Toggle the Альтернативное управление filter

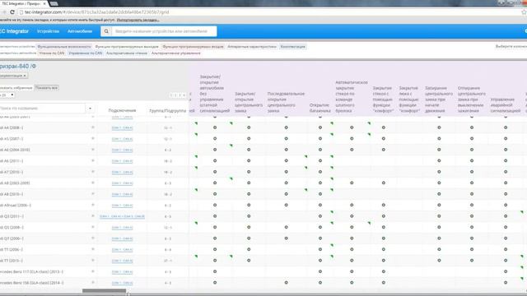click(175, 53)
